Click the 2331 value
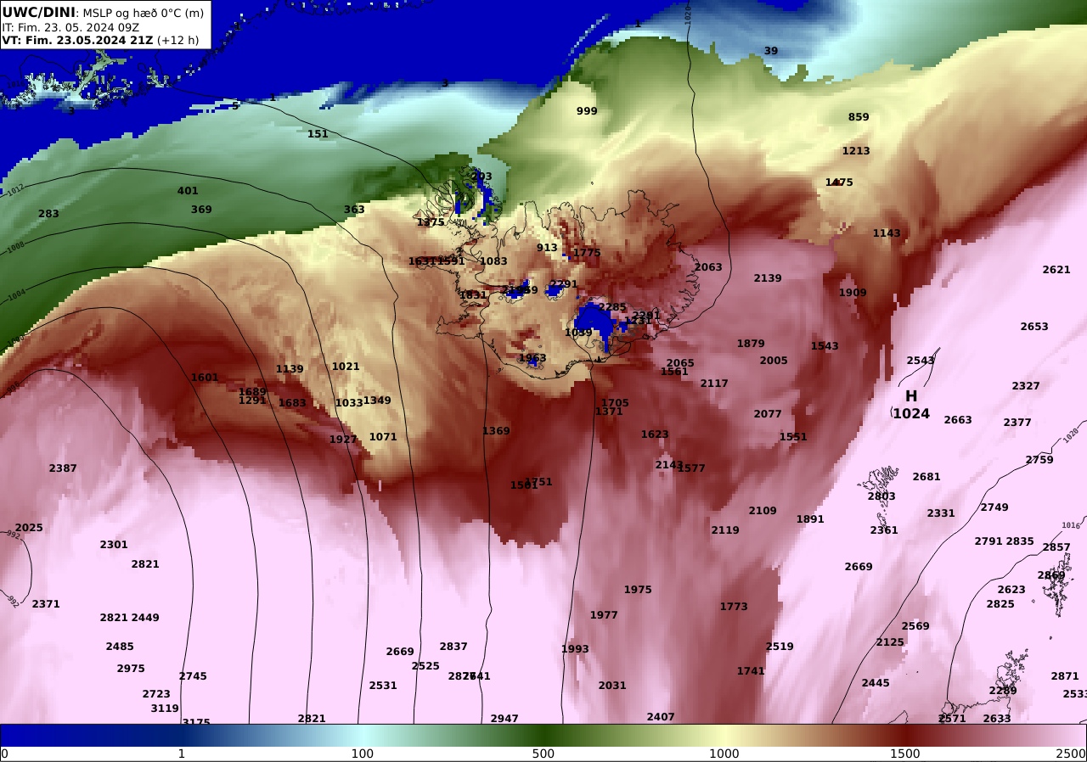This screenshot has height=762, width=1087. [941, 513]
